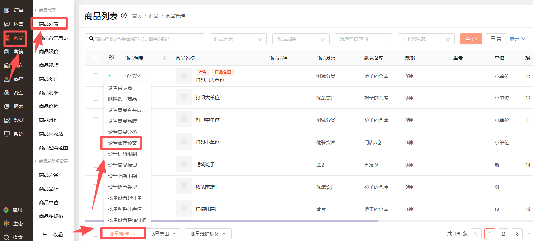533x241 pixels.
Task: Open 商品限价 in the submenu
Action: 49,51
